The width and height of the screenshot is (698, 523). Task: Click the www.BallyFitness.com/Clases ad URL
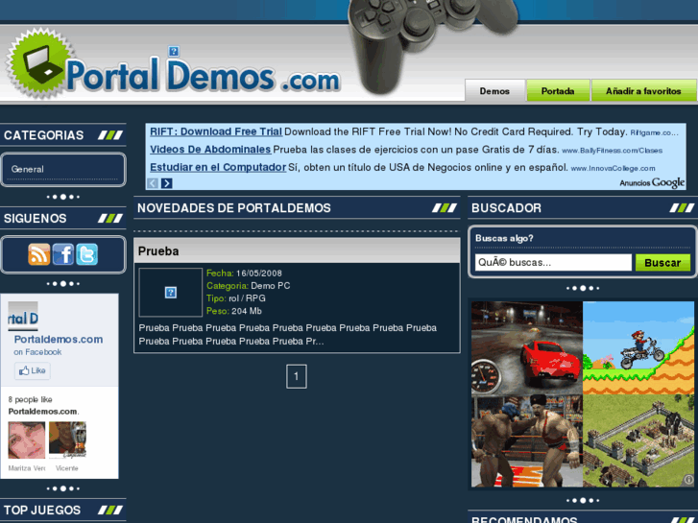coord(613,151)
